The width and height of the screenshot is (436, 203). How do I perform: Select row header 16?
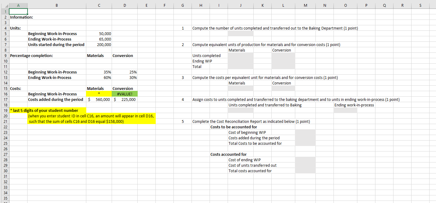pos(5,94)
